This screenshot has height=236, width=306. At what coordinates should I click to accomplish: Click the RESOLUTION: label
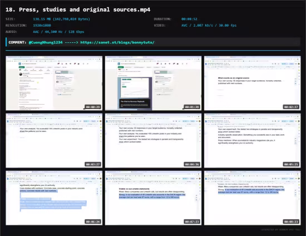point(16,26)
